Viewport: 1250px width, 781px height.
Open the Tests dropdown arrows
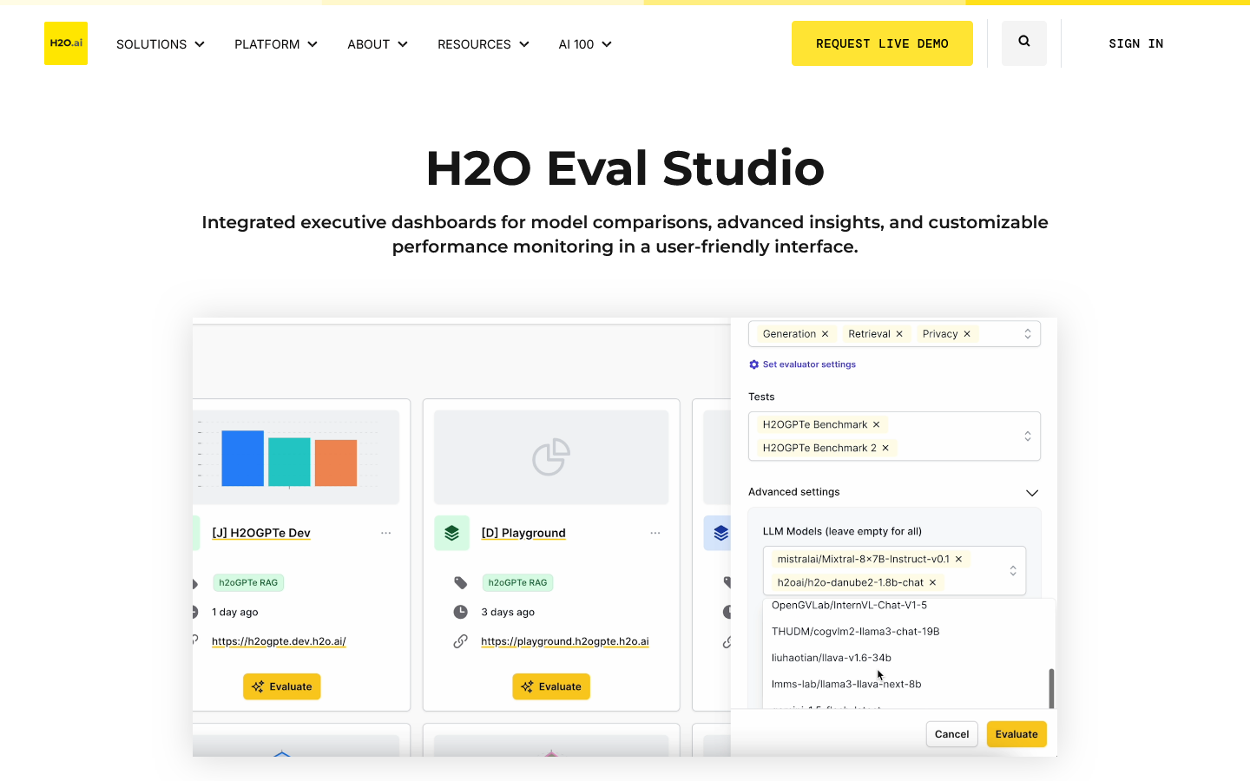click(x=1028, y=436)
